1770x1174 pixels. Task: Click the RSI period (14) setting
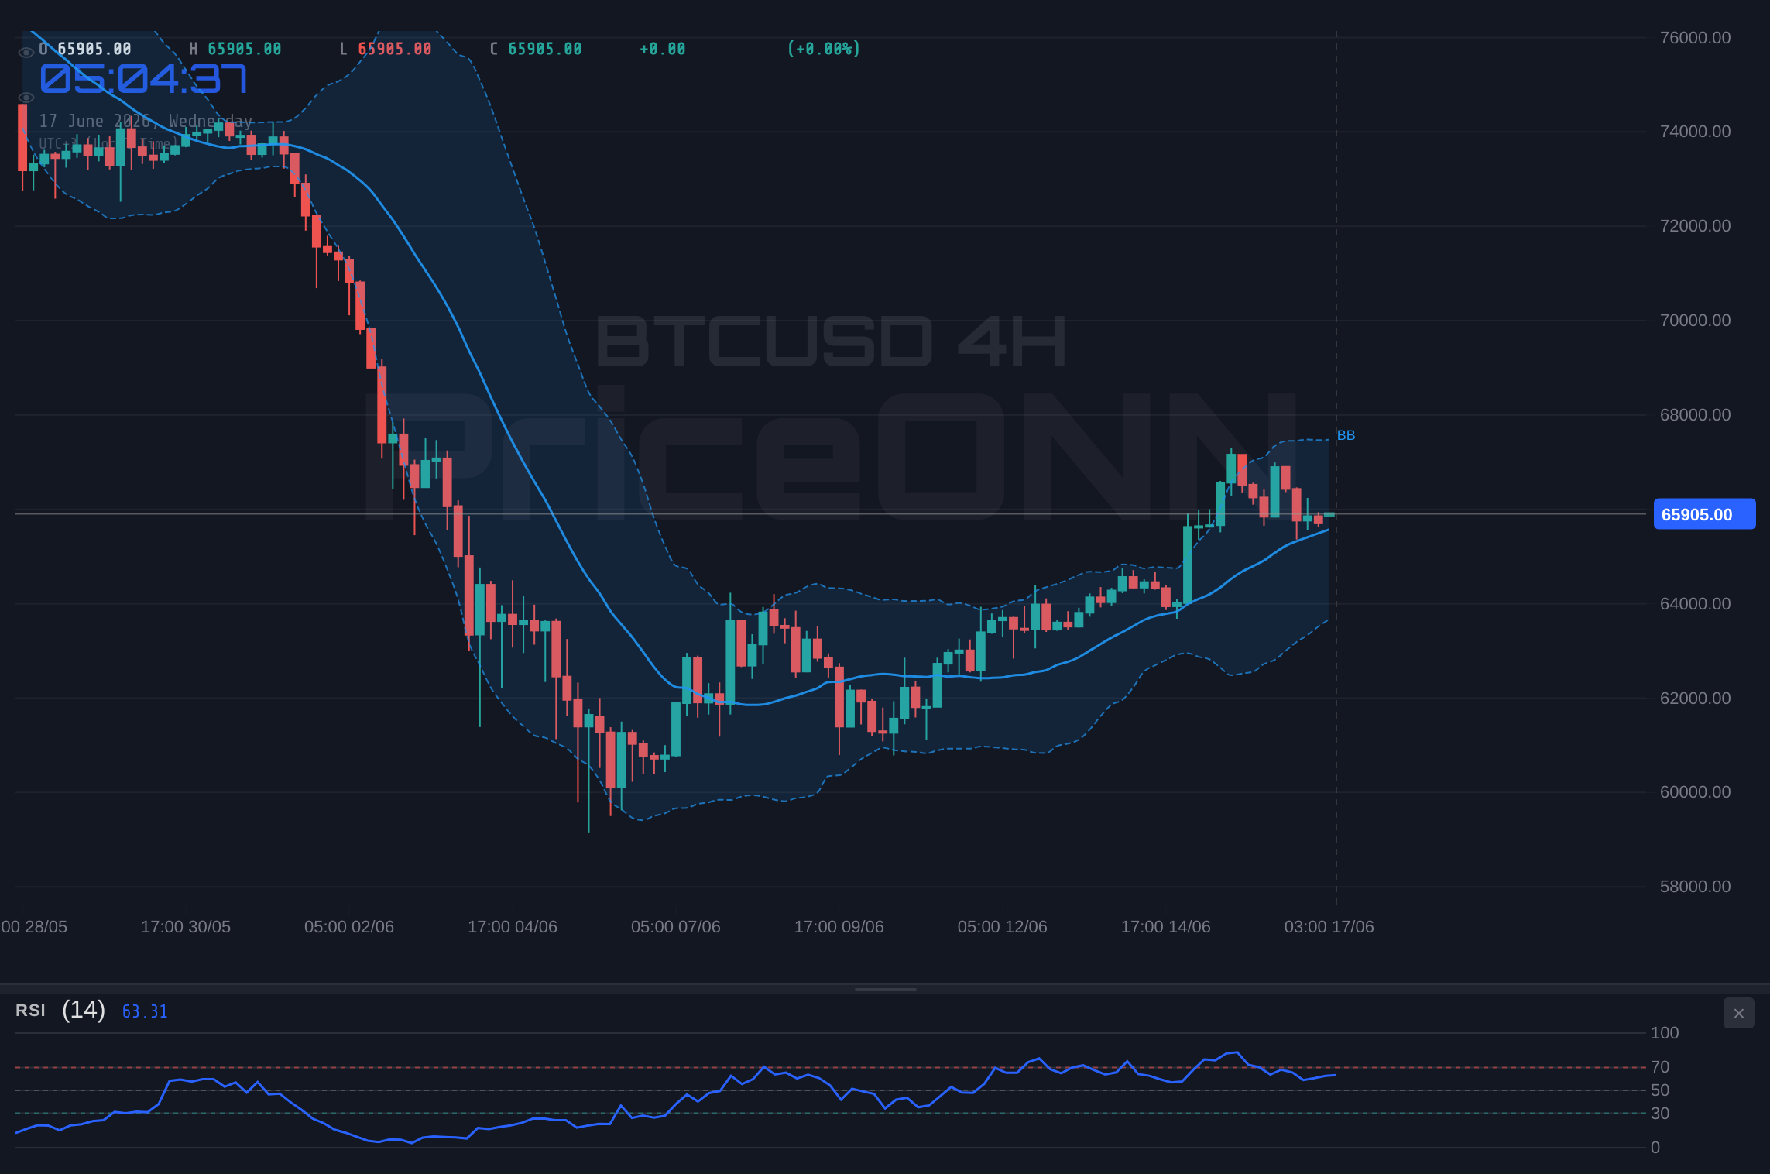tap(84, 1010)
